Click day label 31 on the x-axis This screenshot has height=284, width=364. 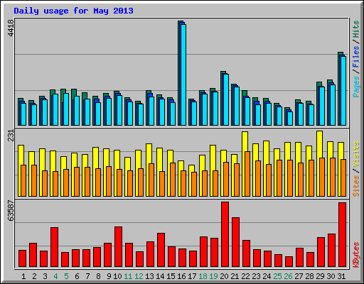click(x=341, y=276)
